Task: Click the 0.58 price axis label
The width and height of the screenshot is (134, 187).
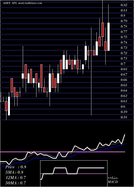Action: click(124, 117)
